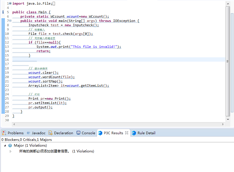Screen dimensions: 234x172
Task: Expand the 所有的类都必须添加创建者信息 violation entry
Action: [11, 151]
